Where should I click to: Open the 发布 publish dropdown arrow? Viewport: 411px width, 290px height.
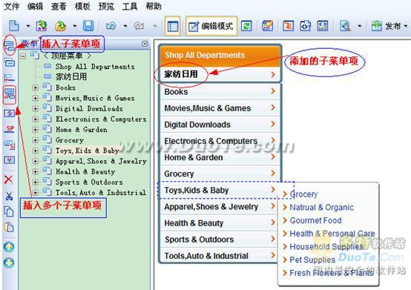pos(406,26)
